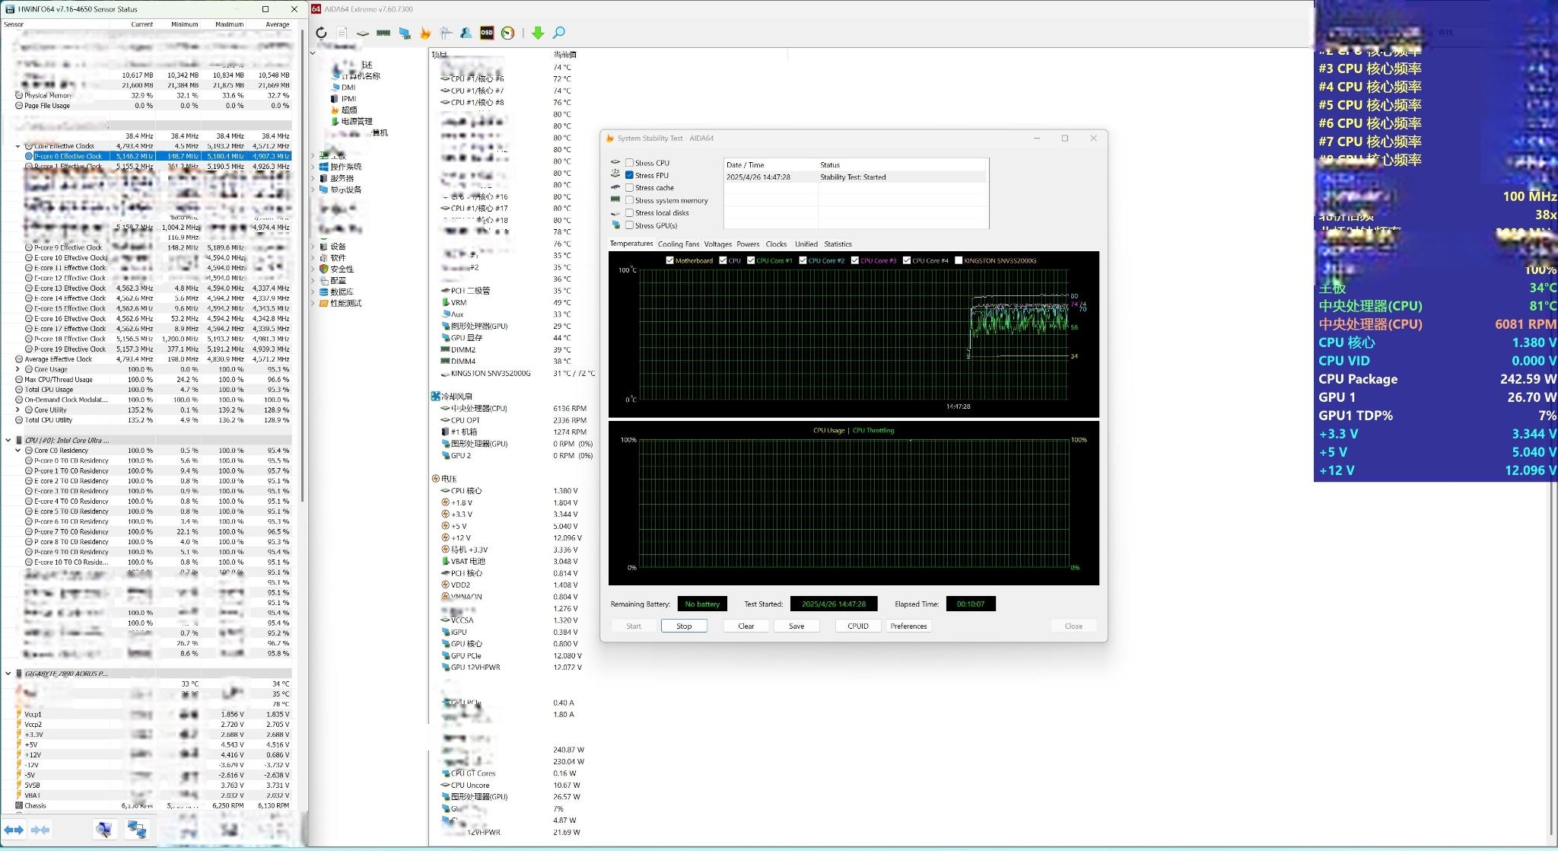1558x851 pixels.
Task: Click the Refresh icon in AIDA64 toolbar
Action: [x=321, y=33]
